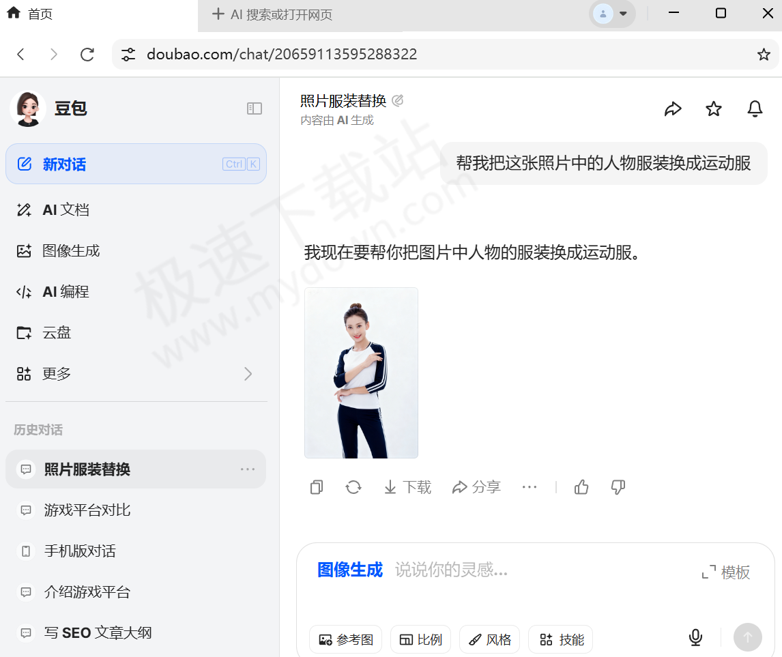Expand the 更多 sidebar menu
The image size is (782, 657).
click(57, 373)
